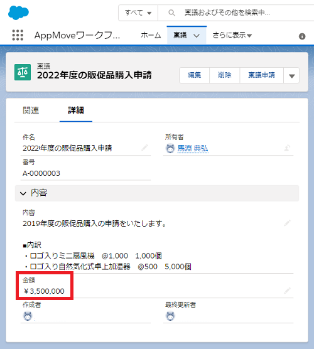This screenshot has height=349, width=314.
Task: Click the pencil icon to edit the 内容 text
Action: click(x=287, y=223)
